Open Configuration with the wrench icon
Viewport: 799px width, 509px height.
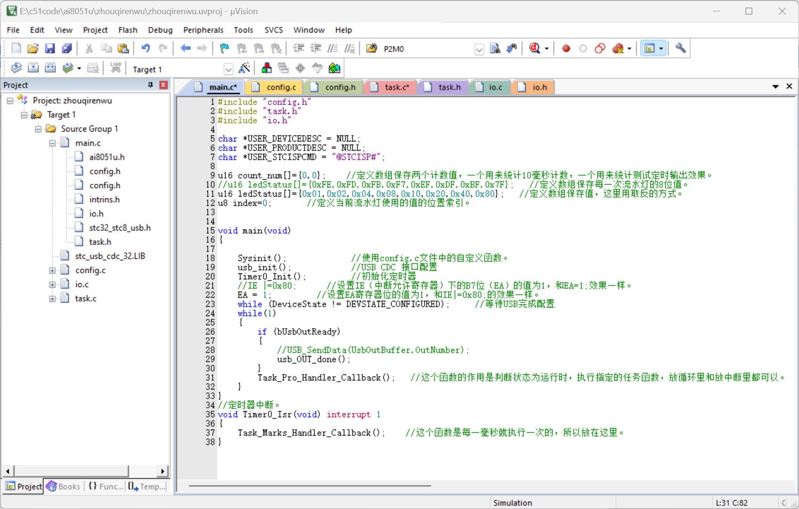pos(680,49)
